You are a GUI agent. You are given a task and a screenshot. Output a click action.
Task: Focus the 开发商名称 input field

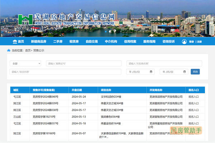pyautogui.click(x=164, y=64)
